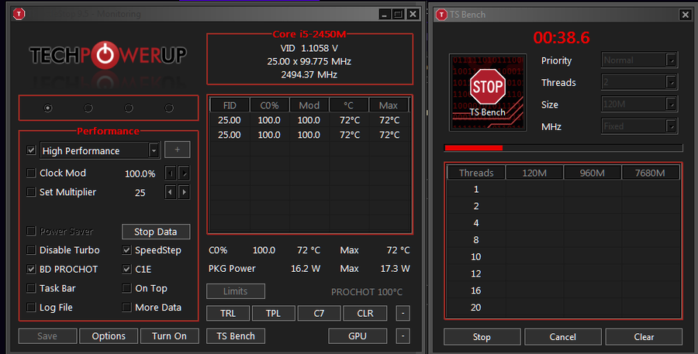Maximize the Monitoring window

click(x=399, y=15)
